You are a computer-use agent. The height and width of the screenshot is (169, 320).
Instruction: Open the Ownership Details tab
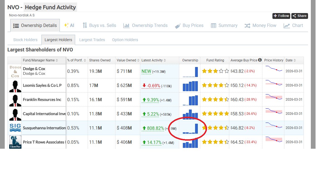35,26
